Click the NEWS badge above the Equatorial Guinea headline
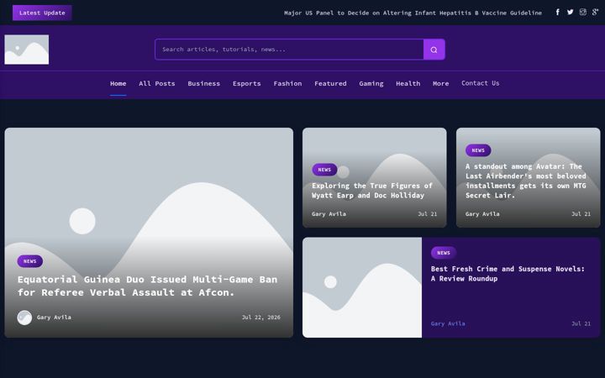 30,261
